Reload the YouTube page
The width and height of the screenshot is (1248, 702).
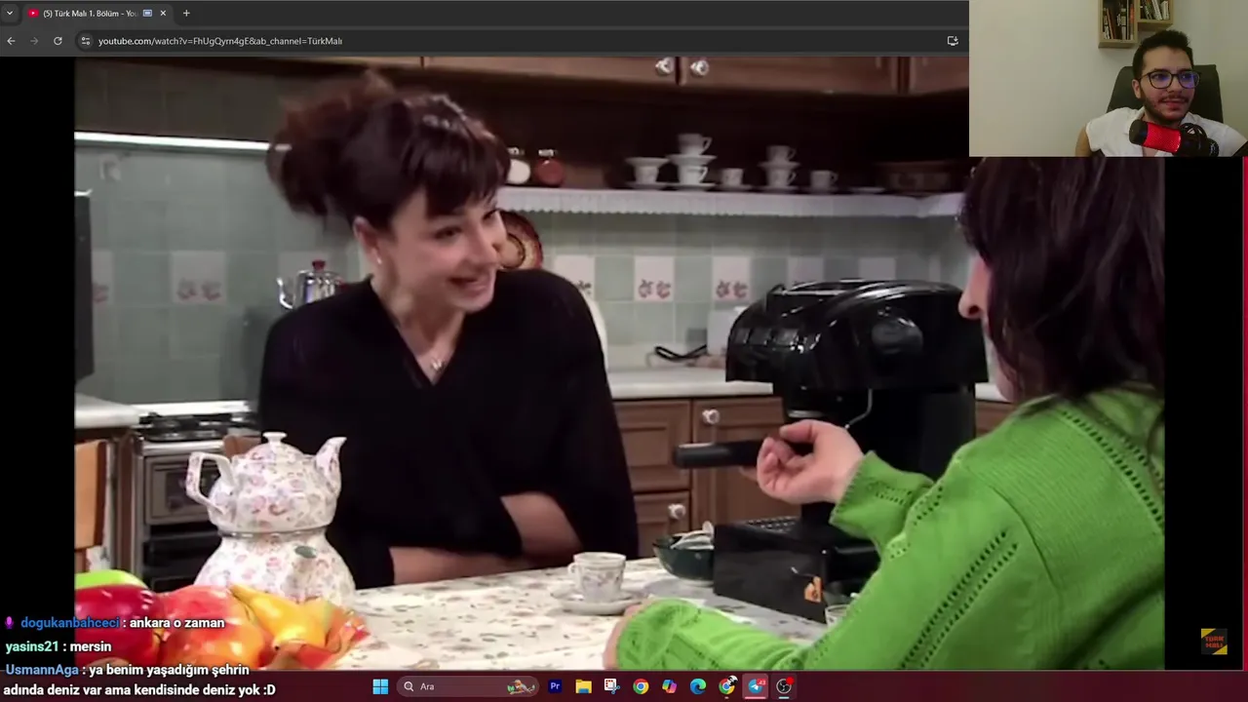(x=58, y=41)
